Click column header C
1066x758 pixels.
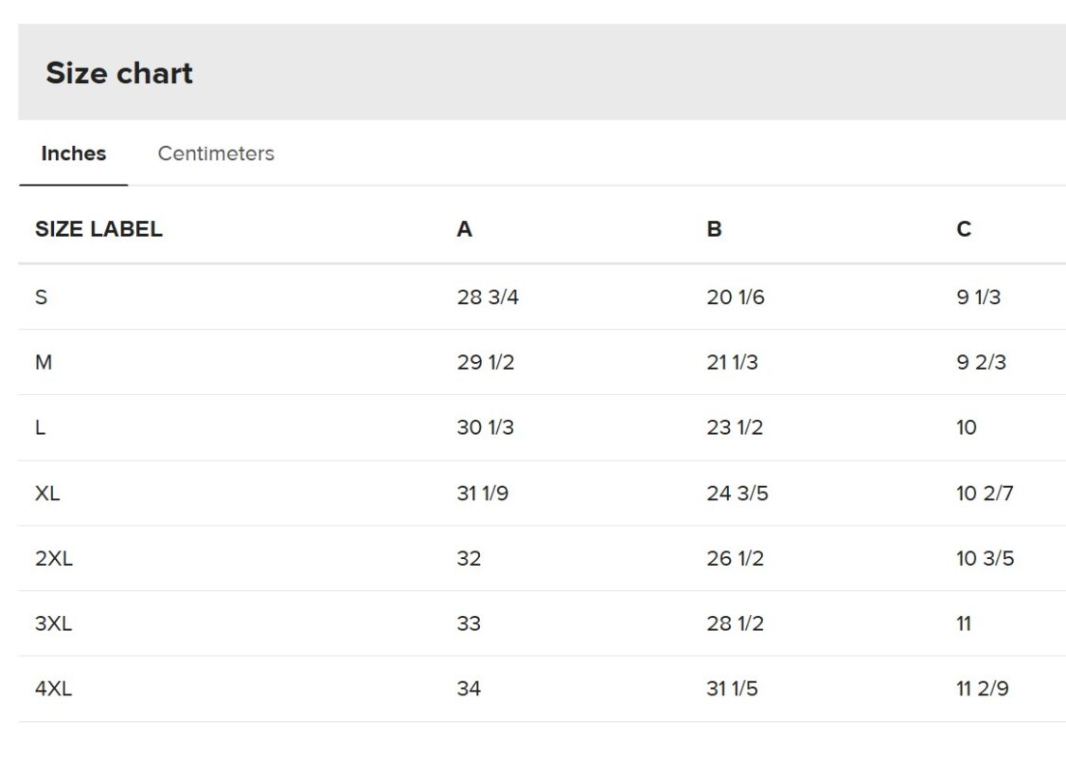(964, 229)
